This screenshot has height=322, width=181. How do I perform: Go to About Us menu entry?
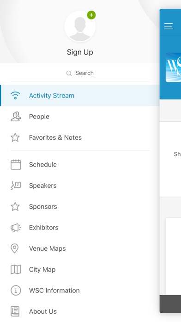(80, 311)
